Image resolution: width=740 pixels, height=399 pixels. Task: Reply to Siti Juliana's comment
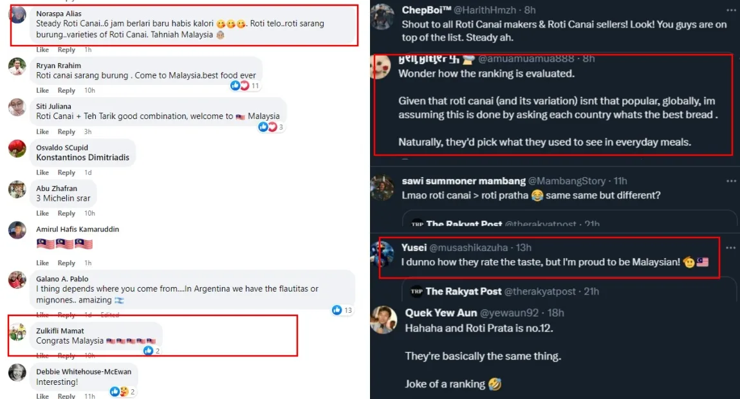click(66, 132)
